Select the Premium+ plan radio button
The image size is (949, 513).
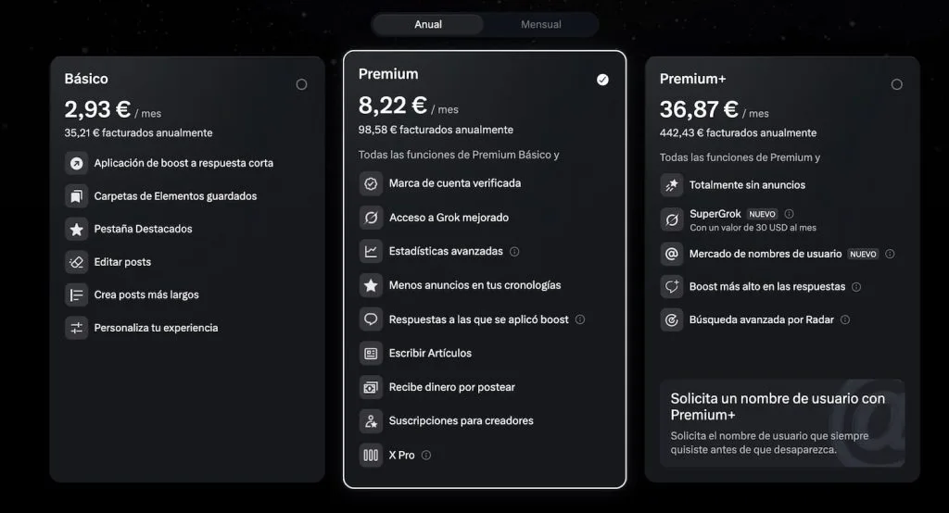(896, 84)
